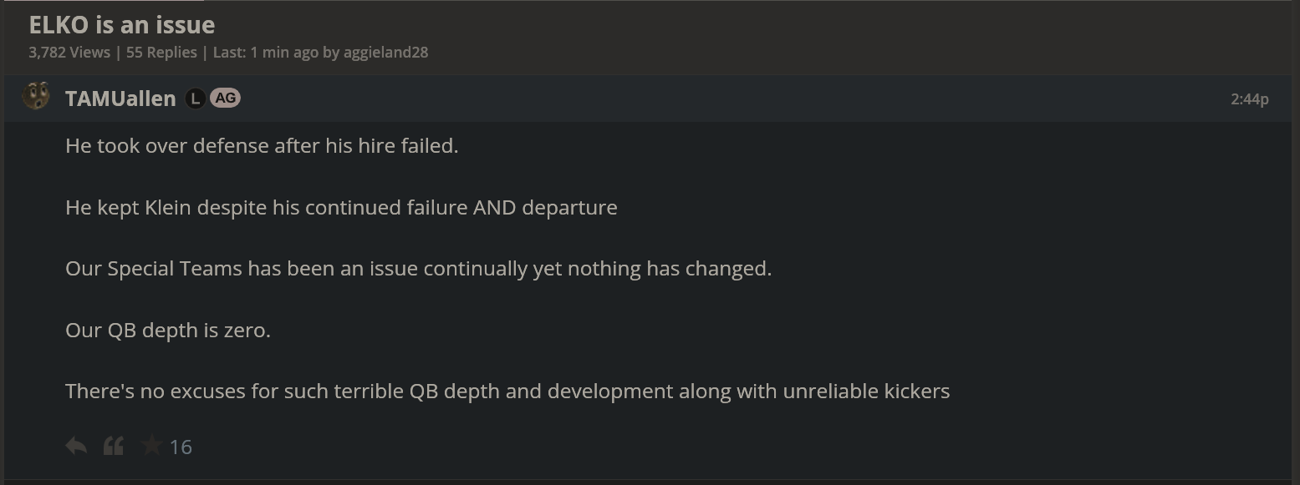Star the post by TAMUallen

(151, 446)
